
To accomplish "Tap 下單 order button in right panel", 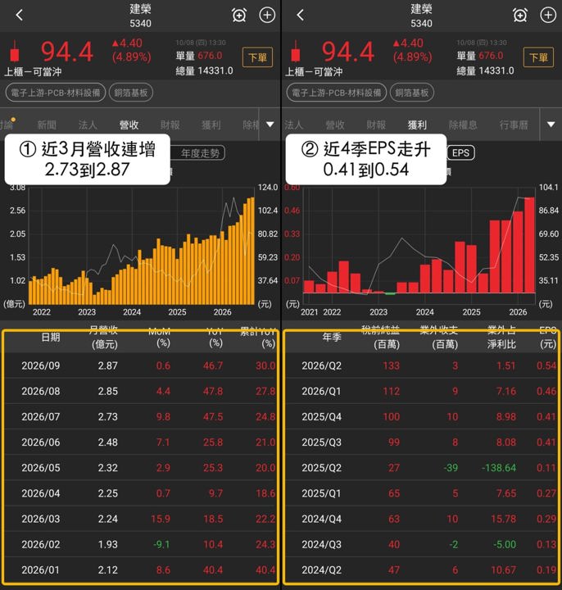I will click(538, 57).
